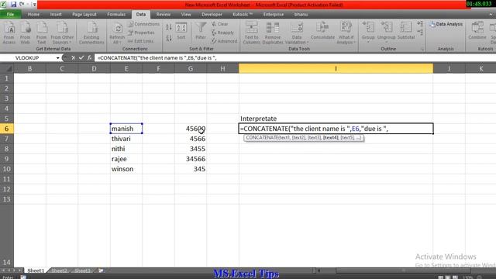This screenshot has height=279, width=496.
Task: Click the Subtotal icon
Action: 406,31
